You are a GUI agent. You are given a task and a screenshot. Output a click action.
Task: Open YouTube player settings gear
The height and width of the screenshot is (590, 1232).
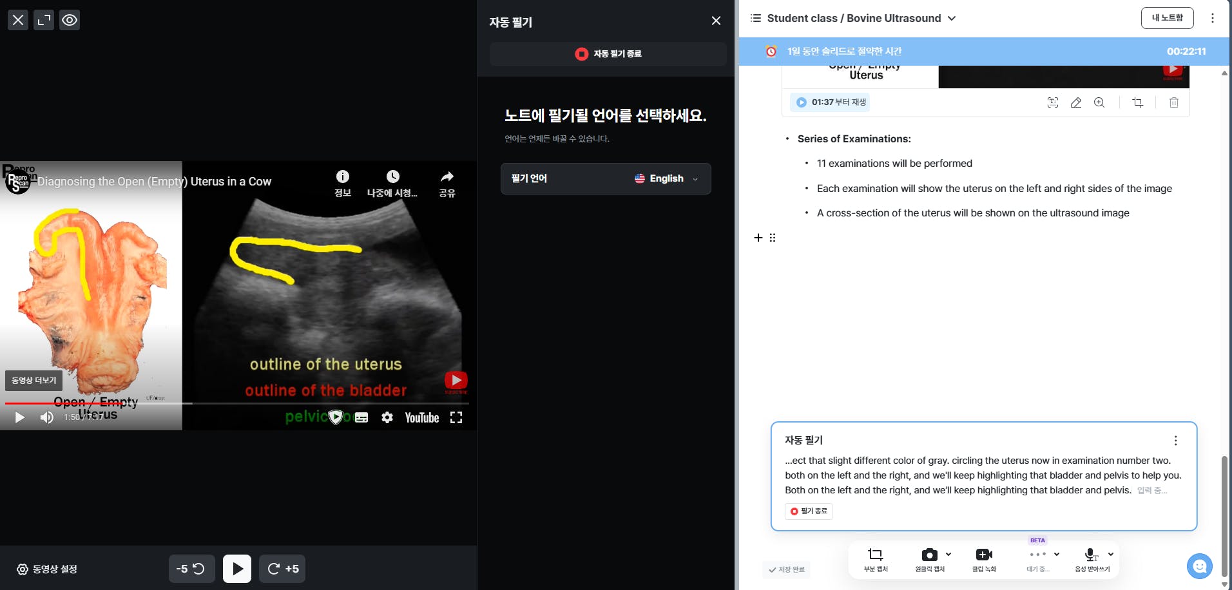coord(387,417)
